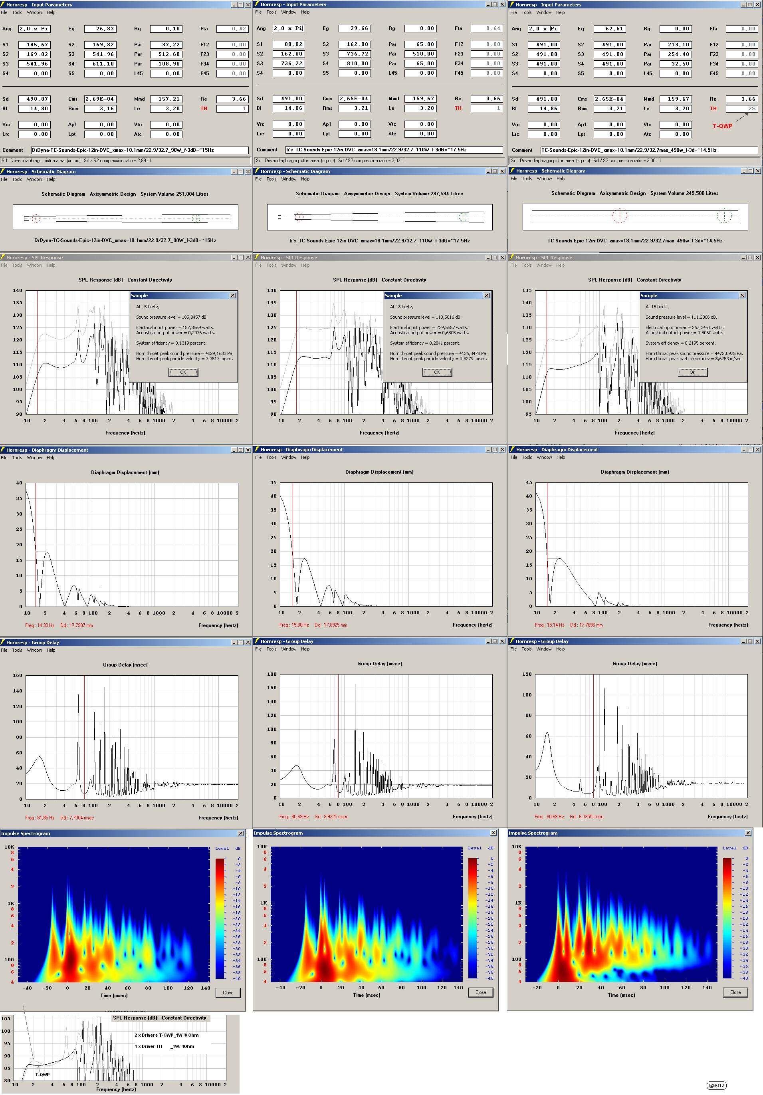
Task: Click Close in Impulse Spectrogram below Gd 6,3355 window
Action: tap(735, 992)
